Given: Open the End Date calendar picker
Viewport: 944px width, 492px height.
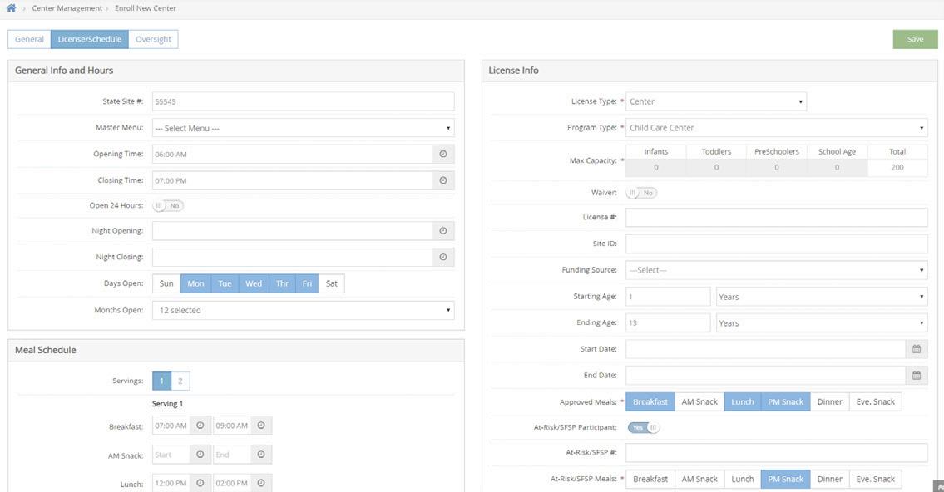Looking at the screenshot, I should (917, 376).
